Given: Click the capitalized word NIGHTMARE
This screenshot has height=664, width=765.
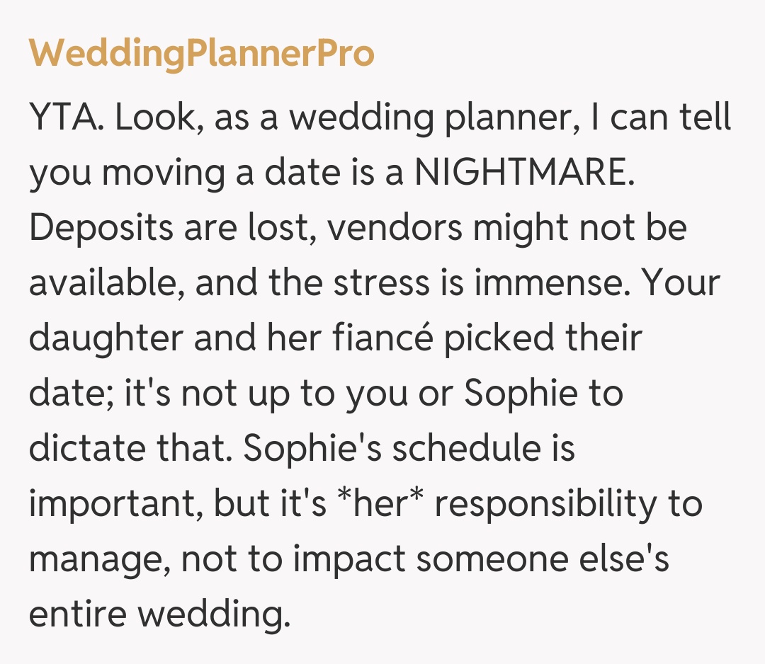Looking at the screenshot, I should (x=521, y=173).
